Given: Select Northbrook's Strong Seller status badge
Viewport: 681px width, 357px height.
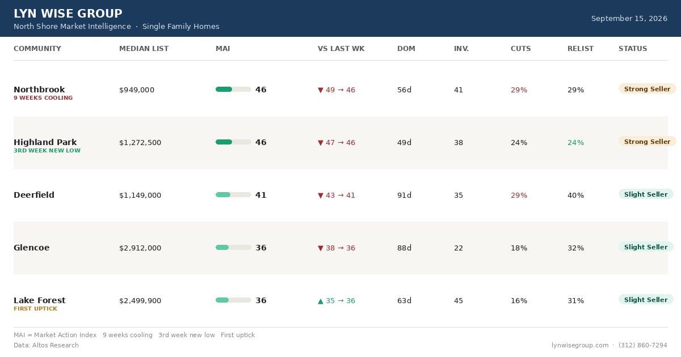Looking at the screenshot, I should pos(647,89).
